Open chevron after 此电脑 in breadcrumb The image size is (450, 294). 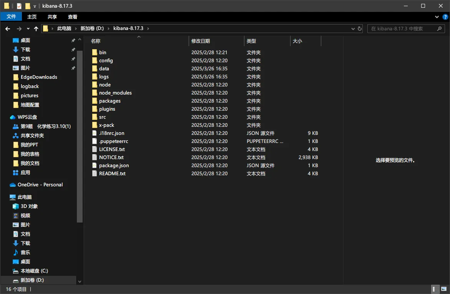tap(76, 28)
